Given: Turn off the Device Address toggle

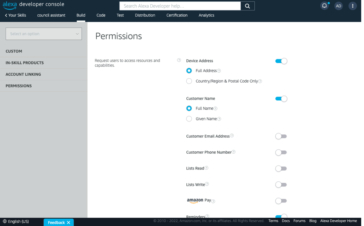Looking at the screenshot, I should pos(281,61).
